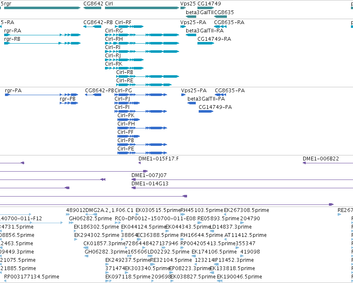Select transcript rgr-RA
Screen dimensions: 353x283
[42, 35]
